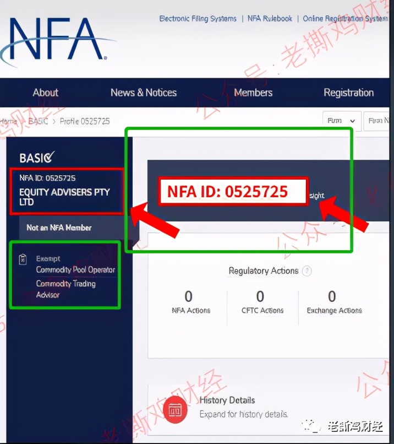Go to BASIC breadcrumb link
Viewport: 394px width, 444px height.
point(38,122)
